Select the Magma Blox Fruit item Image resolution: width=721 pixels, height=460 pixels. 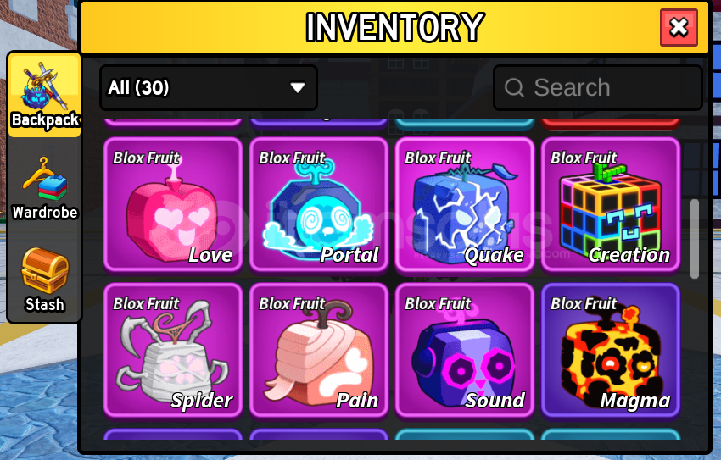(611, 351)
